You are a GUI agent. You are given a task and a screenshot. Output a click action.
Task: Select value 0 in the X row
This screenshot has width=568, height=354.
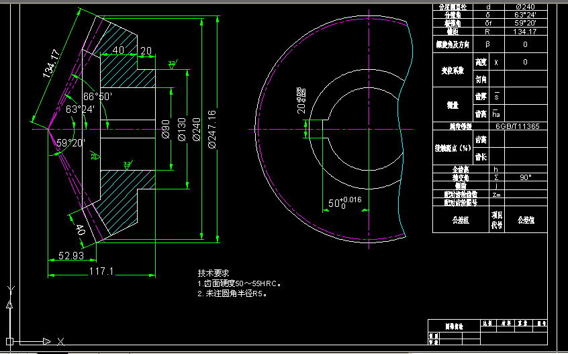pos(525,62)
